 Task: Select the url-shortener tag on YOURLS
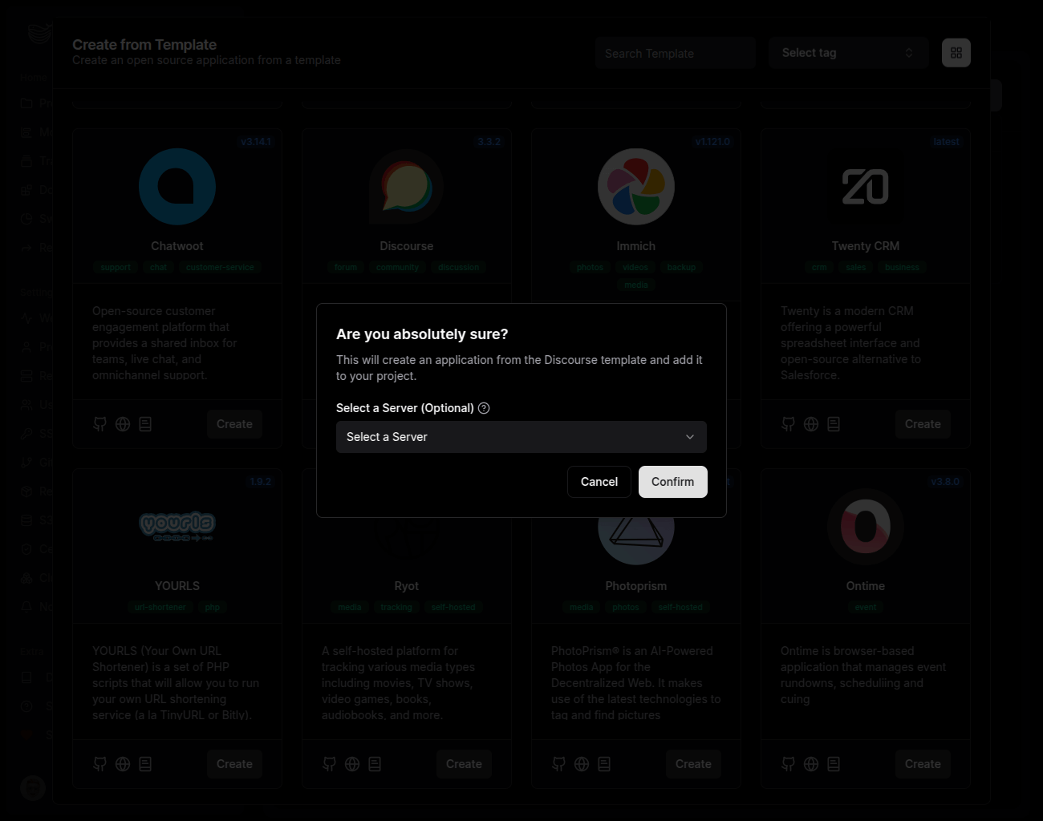pos(160,607)
